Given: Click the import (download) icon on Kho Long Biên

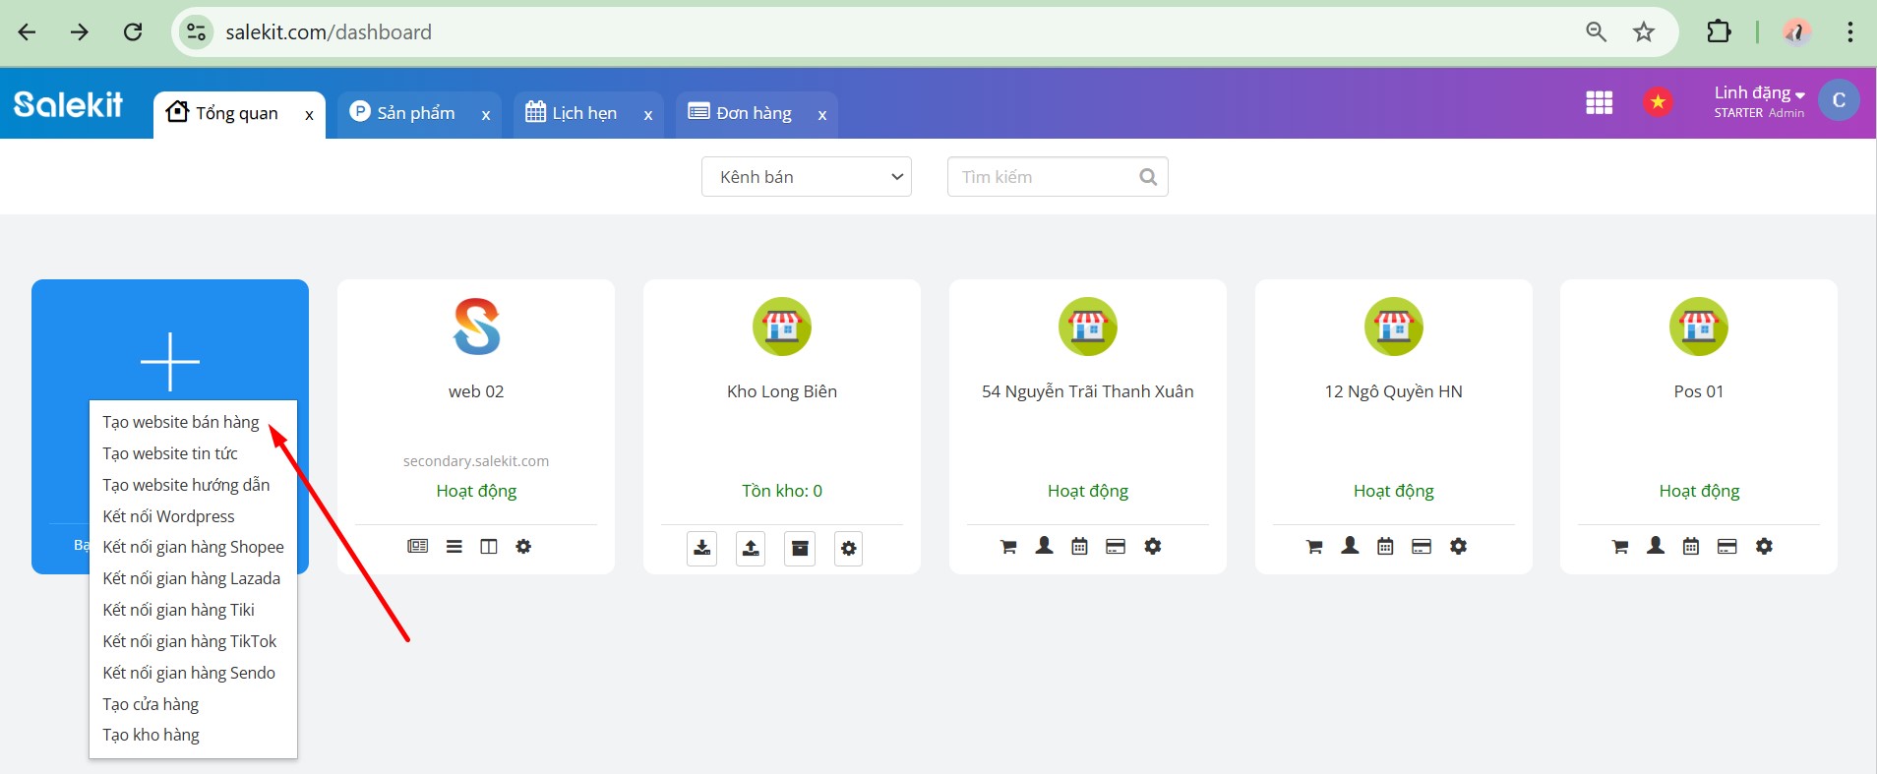Looking at the screenshot, I should [701, 548].
